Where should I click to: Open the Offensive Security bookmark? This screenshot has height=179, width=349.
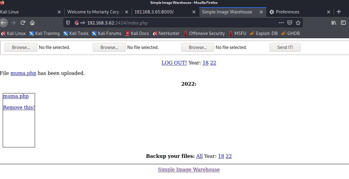point(204,33)
